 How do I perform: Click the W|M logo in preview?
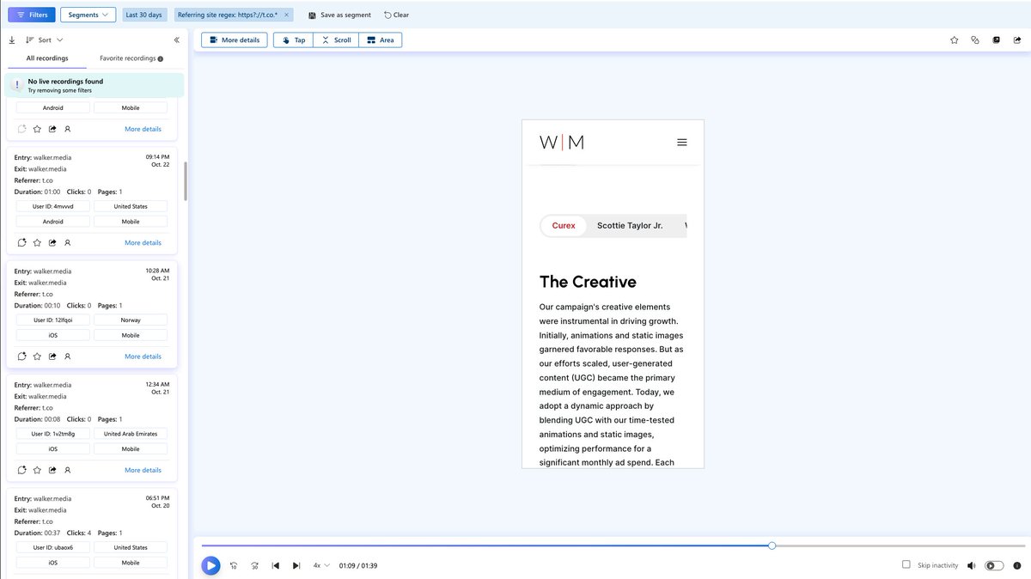click(x=562, y=143)
